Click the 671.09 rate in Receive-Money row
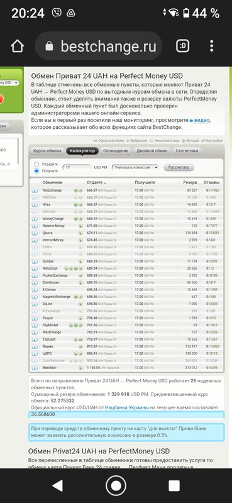Viewport: 232px width, 503px height. click(x=92, y=226)
